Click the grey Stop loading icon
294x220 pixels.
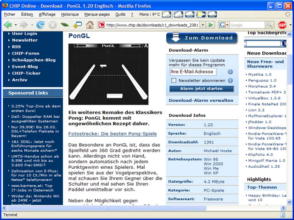pos(53,25)
